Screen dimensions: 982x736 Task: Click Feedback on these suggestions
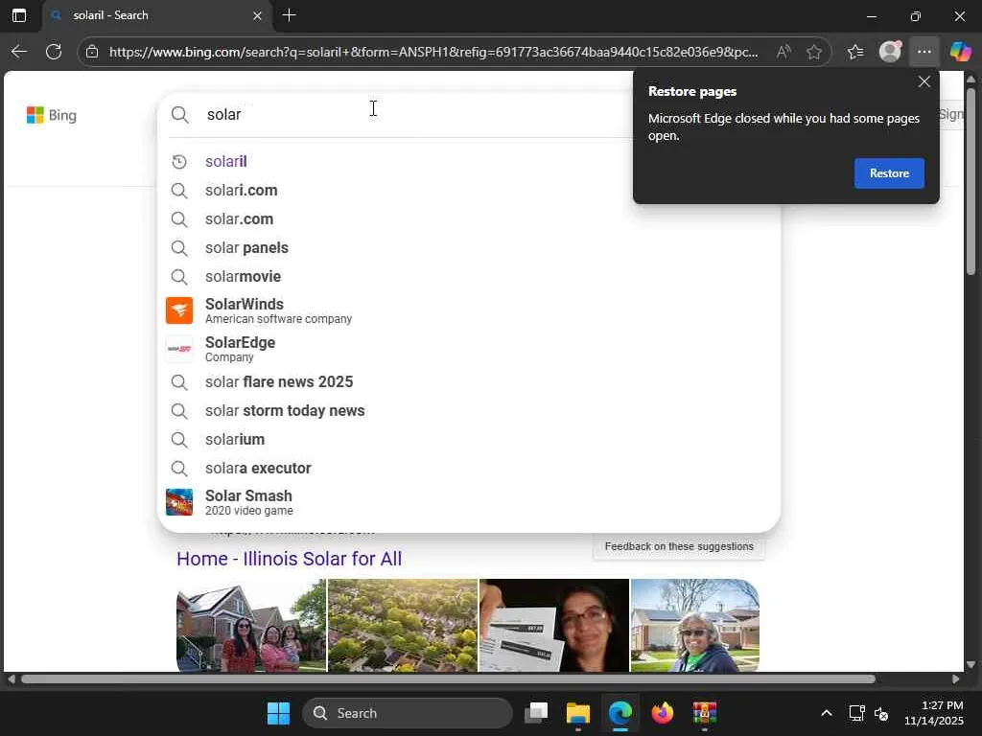tap(679, 546)
